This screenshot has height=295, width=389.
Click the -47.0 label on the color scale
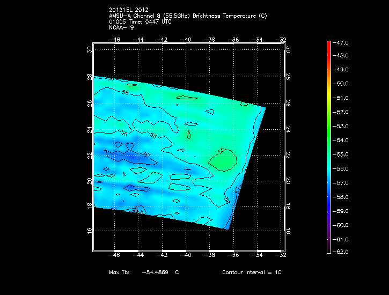click(x=342, y=42)
